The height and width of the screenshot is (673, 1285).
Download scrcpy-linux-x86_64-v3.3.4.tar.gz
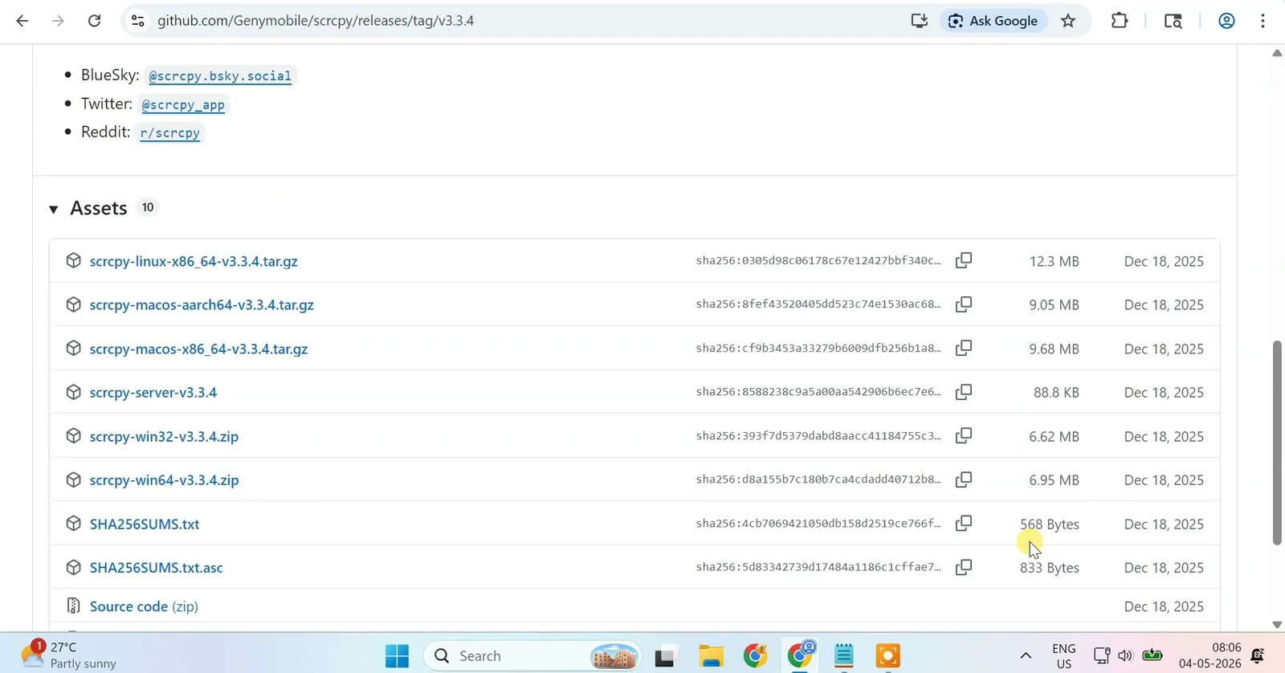[194, 261]
